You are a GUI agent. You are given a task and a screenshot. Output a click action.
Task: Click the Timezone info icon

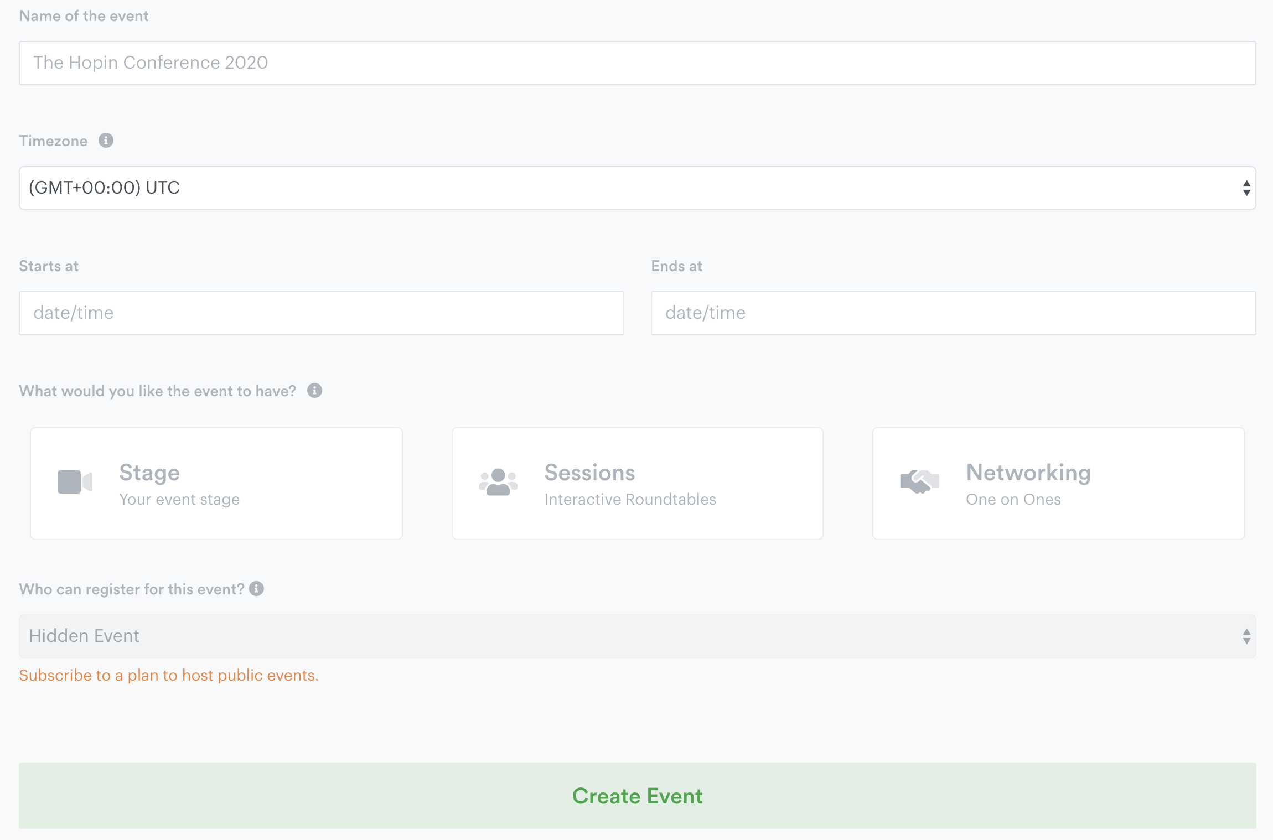tap(106, 141)
